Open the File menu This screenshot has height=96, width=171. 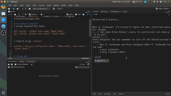point(10,5)
